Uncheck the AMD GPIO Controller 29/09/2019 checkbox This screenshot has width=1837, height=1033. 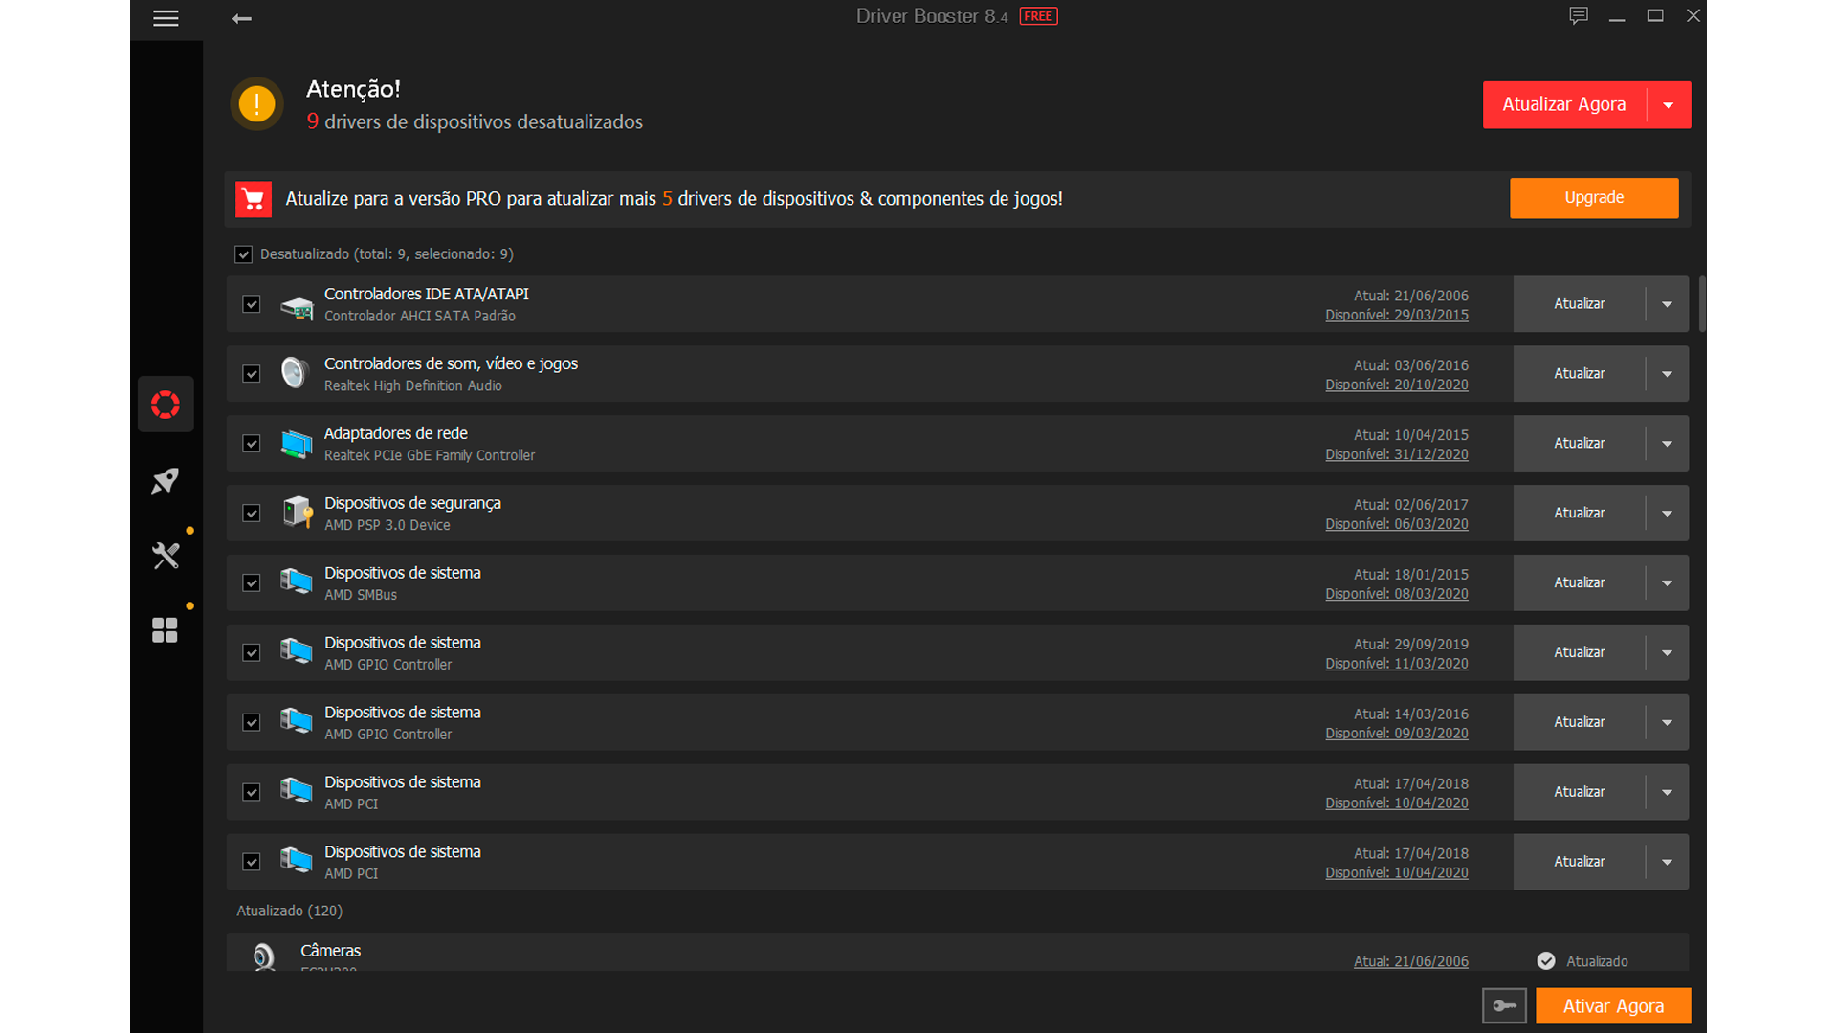point(252,653)
